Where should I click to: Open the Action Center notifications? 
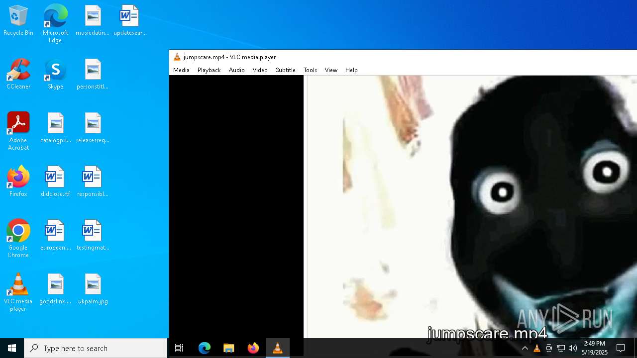[621, 348]
